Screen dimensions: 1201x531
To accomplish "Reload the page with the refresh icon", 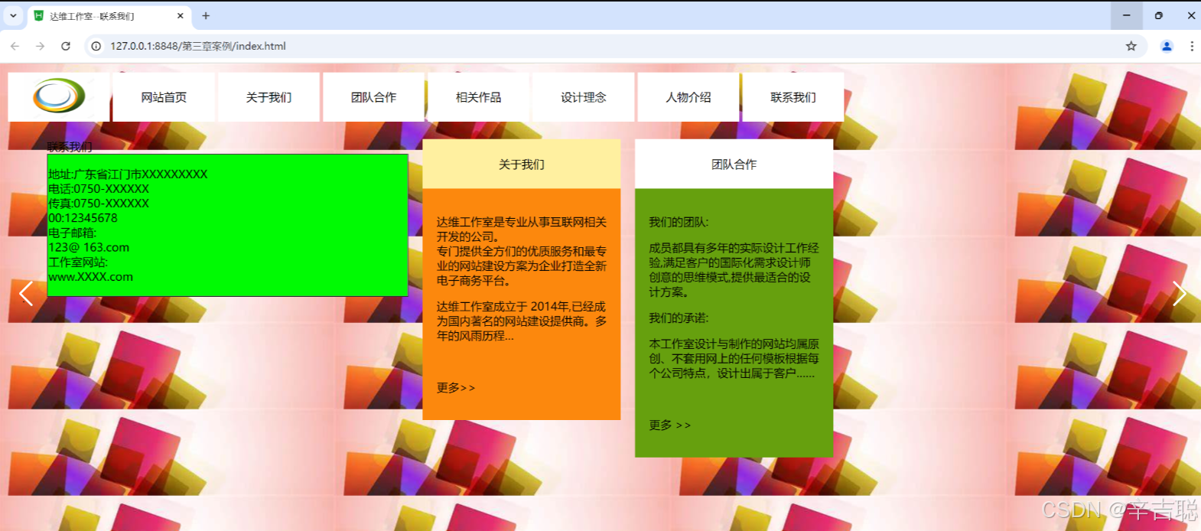I will coord(66,46).
